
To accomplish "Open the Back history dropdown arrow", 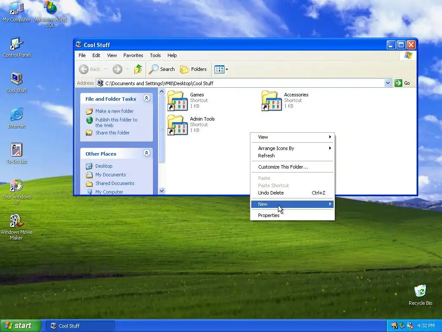I will point(105,69).
